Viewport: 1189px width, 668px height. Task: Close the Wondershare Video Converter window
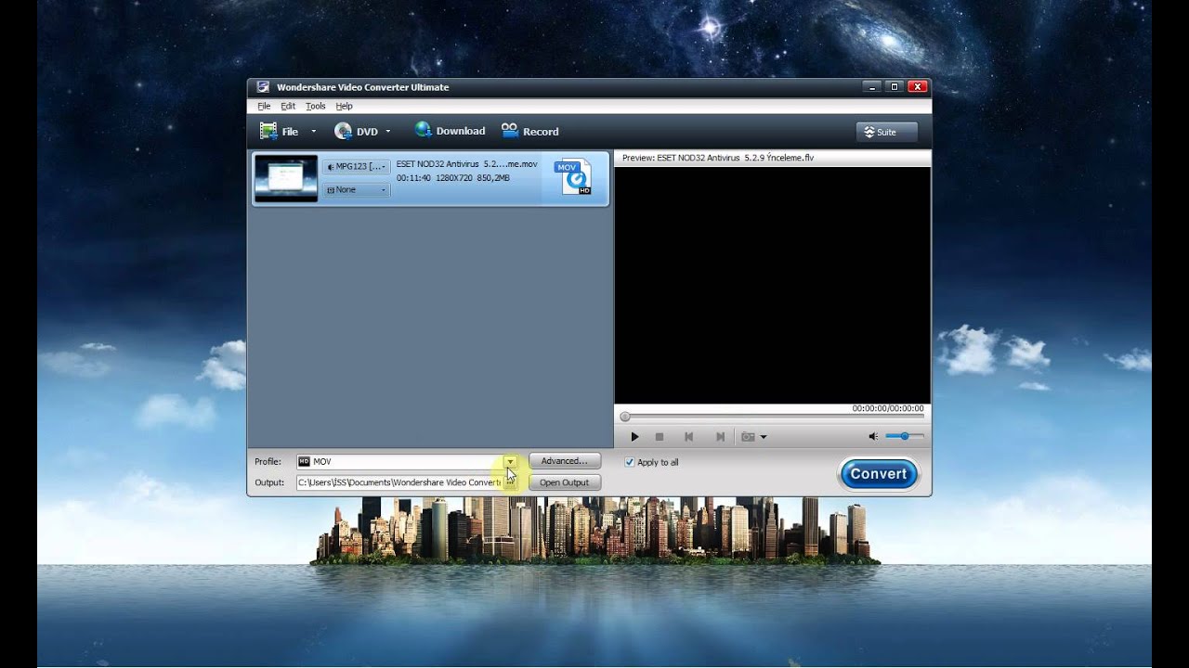tap(918, 86)
